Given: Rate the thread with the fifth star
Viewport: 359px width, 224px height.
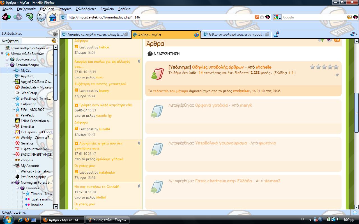Looking at the screenshot, I should pyautogui.click(x=336, y=67).
